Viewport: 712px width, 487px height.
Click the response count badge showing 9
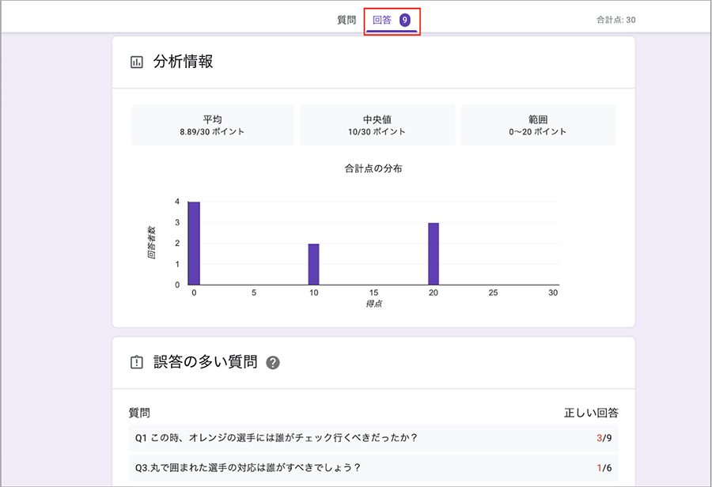click(x=405, y=20)
